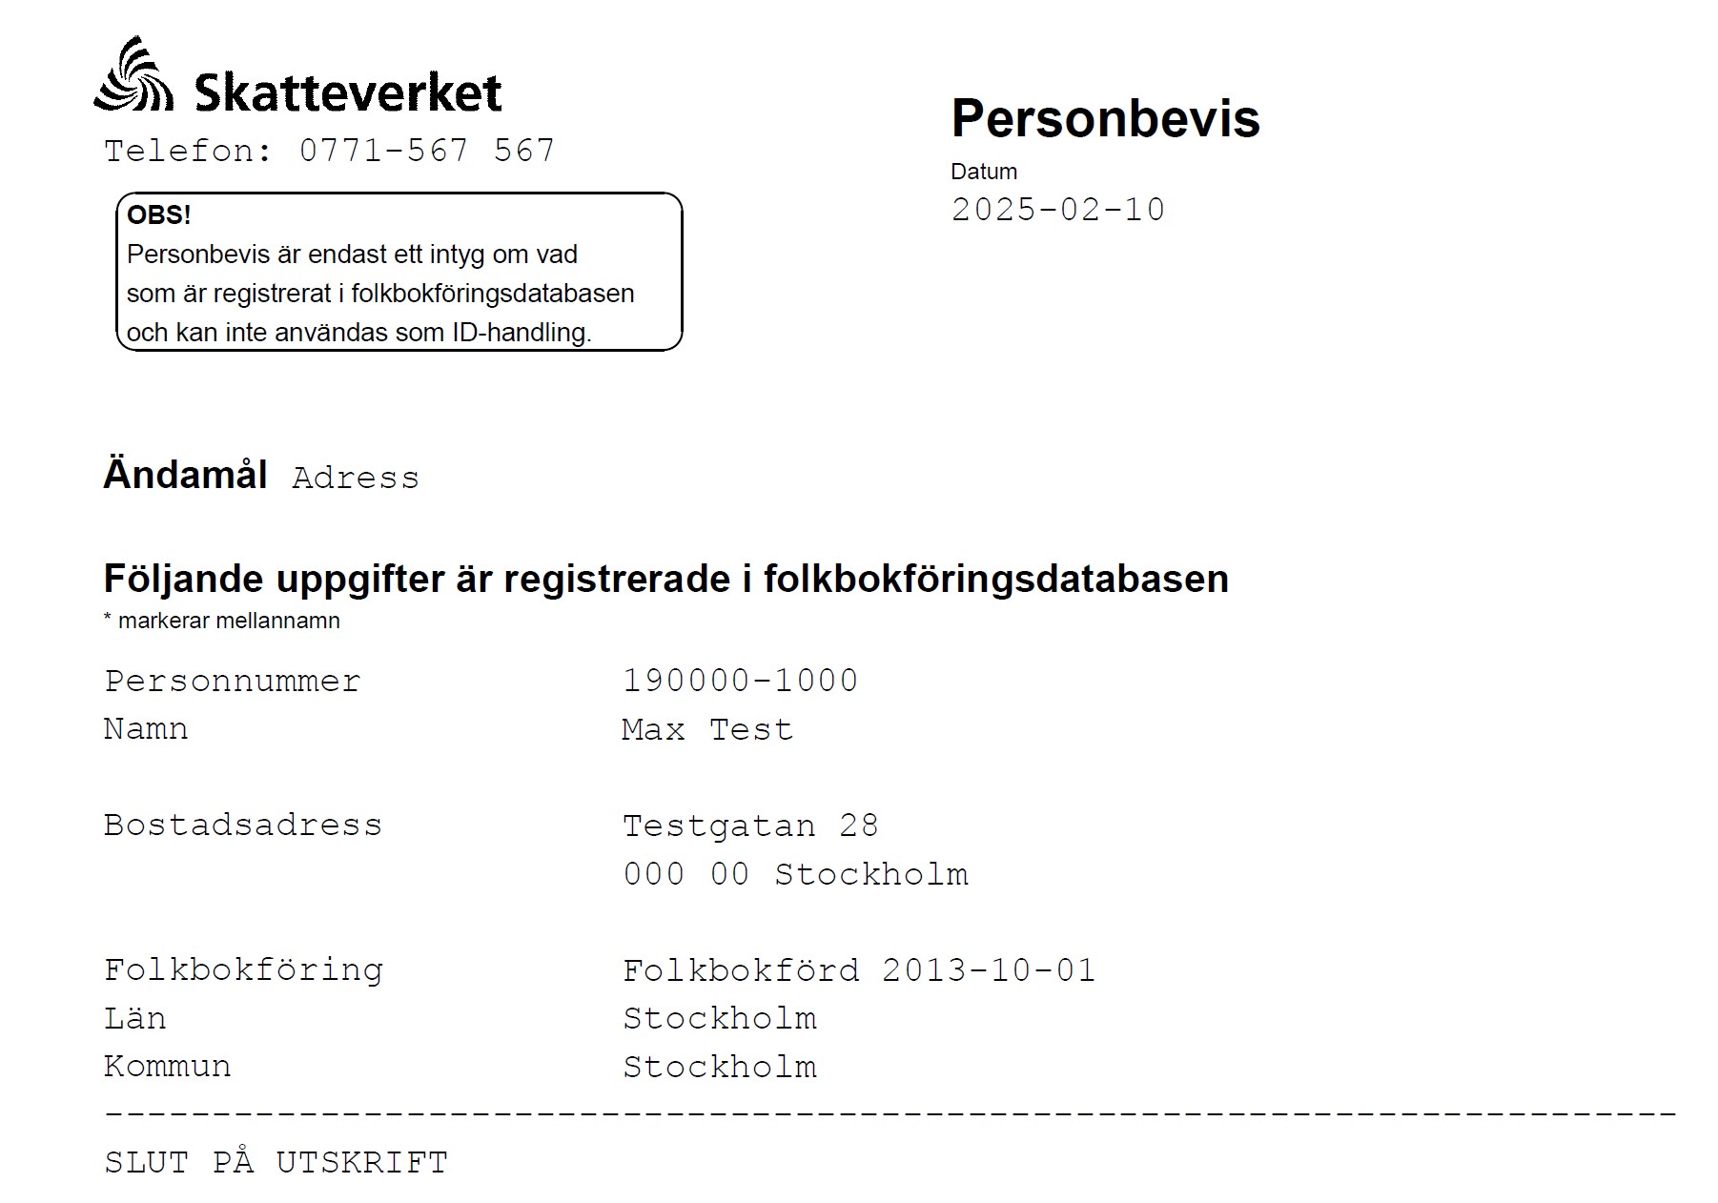This screenshot has width=1718, height=1203.
Task: Click the markerar mellannamn footnote
Action: tap(221, 621)
